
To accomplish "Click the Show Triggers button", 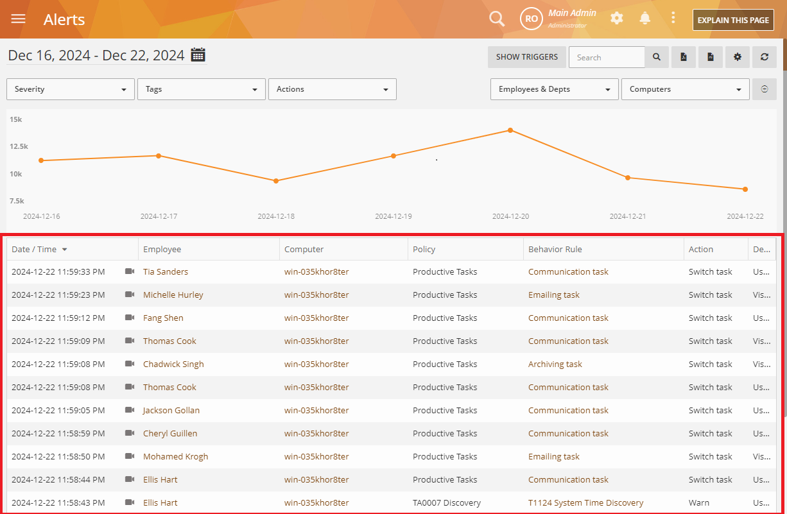I will 527,57.
